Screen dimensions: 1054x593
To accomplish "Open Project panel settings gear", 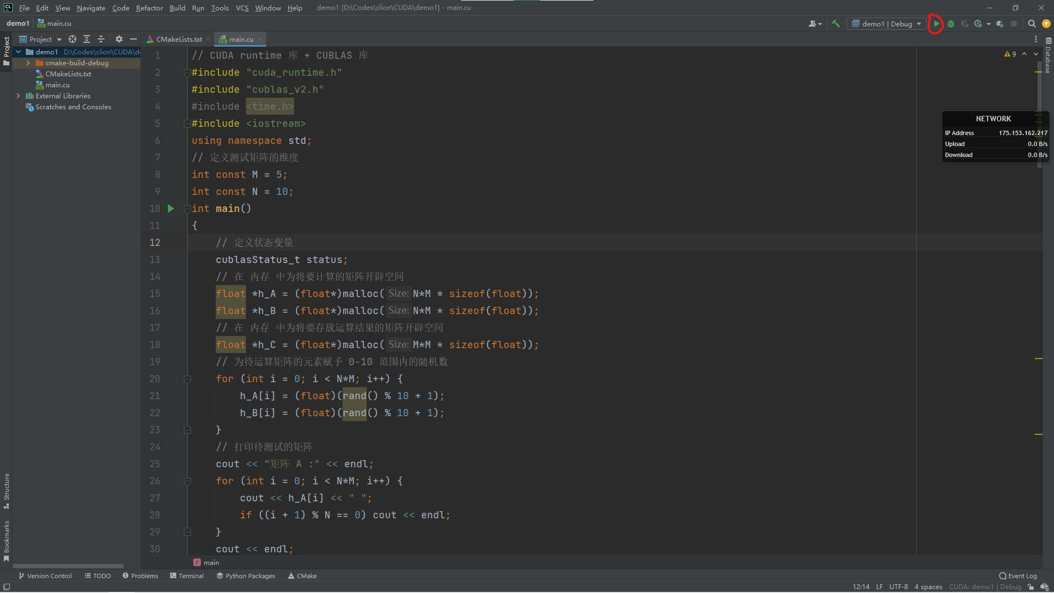I will (x=119, y=39).
